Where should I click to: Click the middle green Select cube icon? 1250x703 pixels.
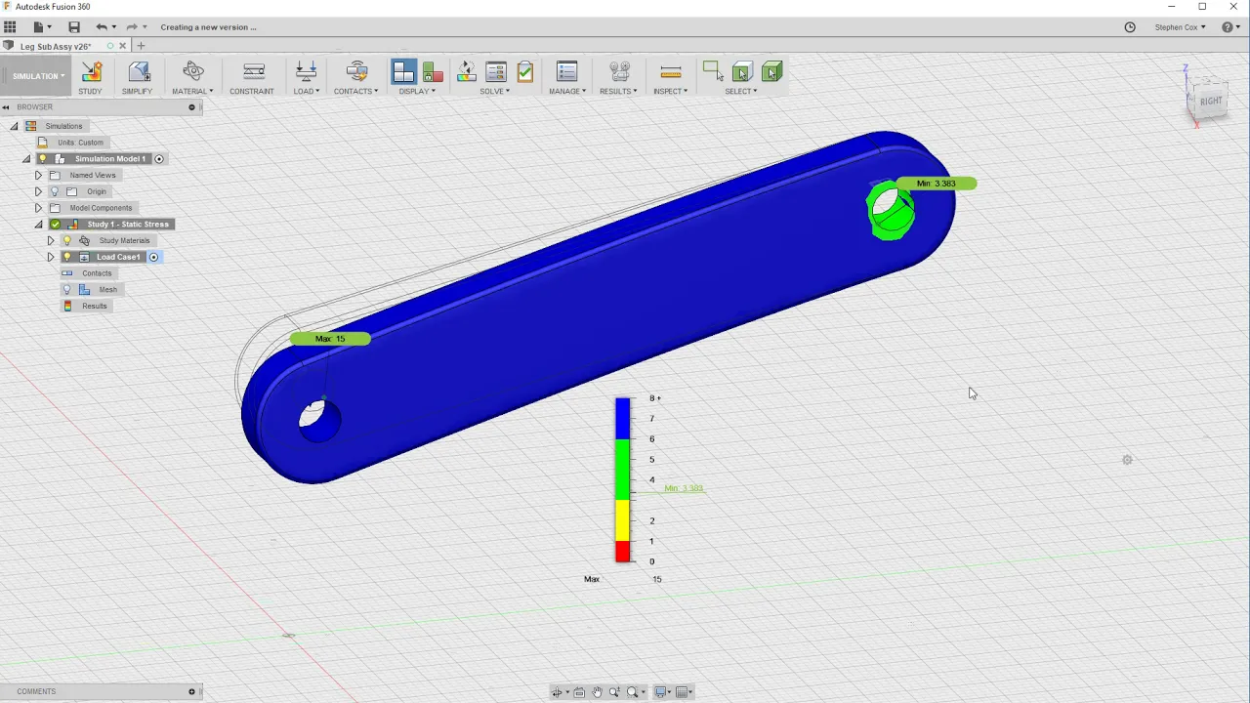pyautogui.click(x=742, y=71)
